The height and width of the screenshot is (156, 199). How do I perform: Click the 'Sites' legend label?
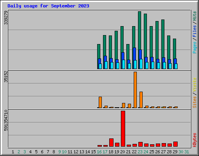tap(195, 102)
